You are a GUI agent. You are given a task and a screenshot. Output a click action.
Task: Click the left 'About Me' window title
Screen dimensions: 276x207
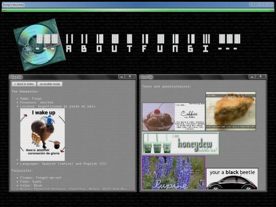(x=16, y=77)
